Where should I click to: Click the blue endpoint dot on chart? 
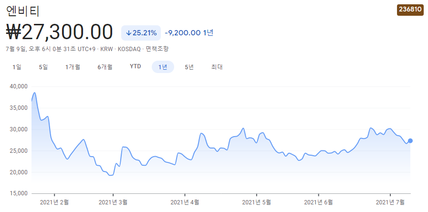point(410,141)
